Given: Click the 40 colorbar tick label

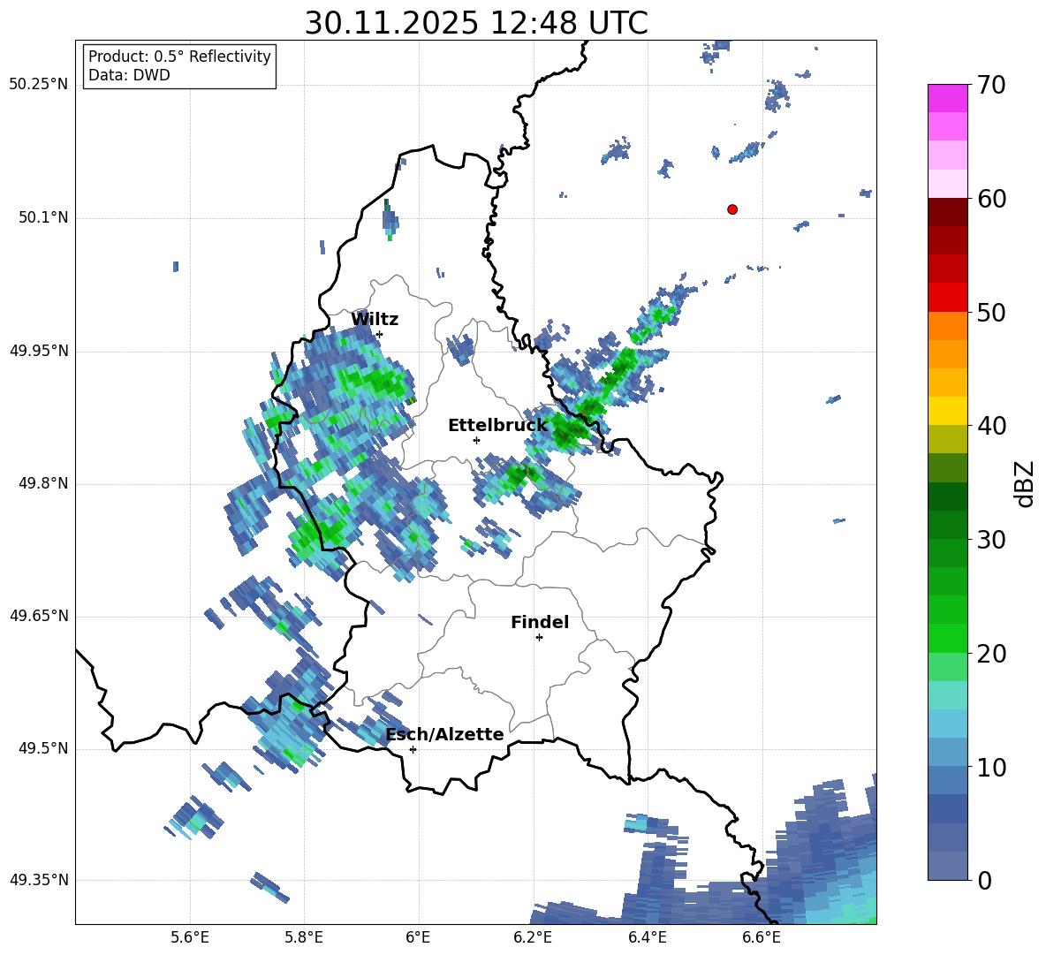Looking at the screenshot, I should click(x=991, y=426).
